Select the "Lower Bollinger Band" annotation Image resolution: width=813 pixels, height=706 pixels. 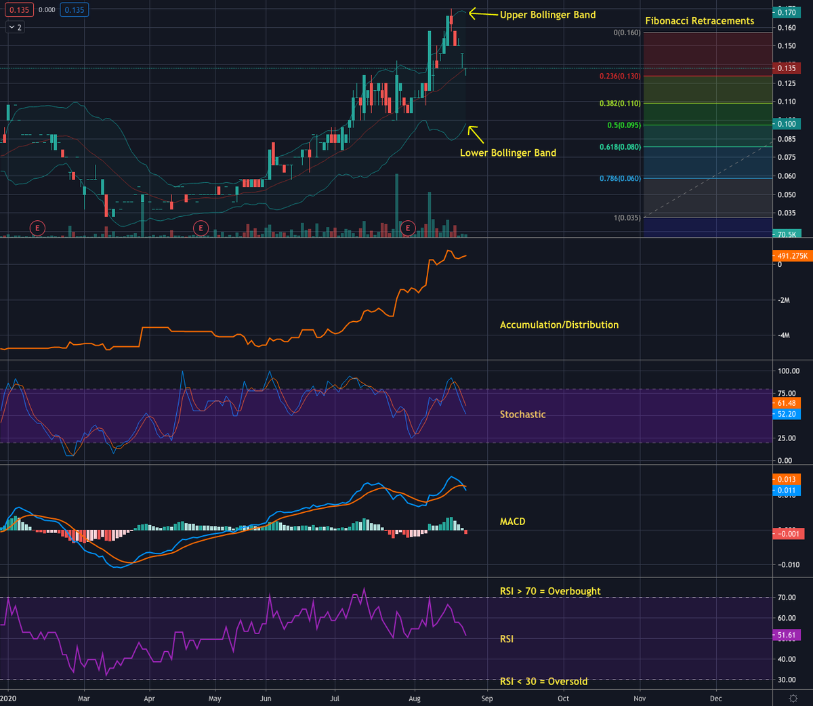tap(507, 152)
